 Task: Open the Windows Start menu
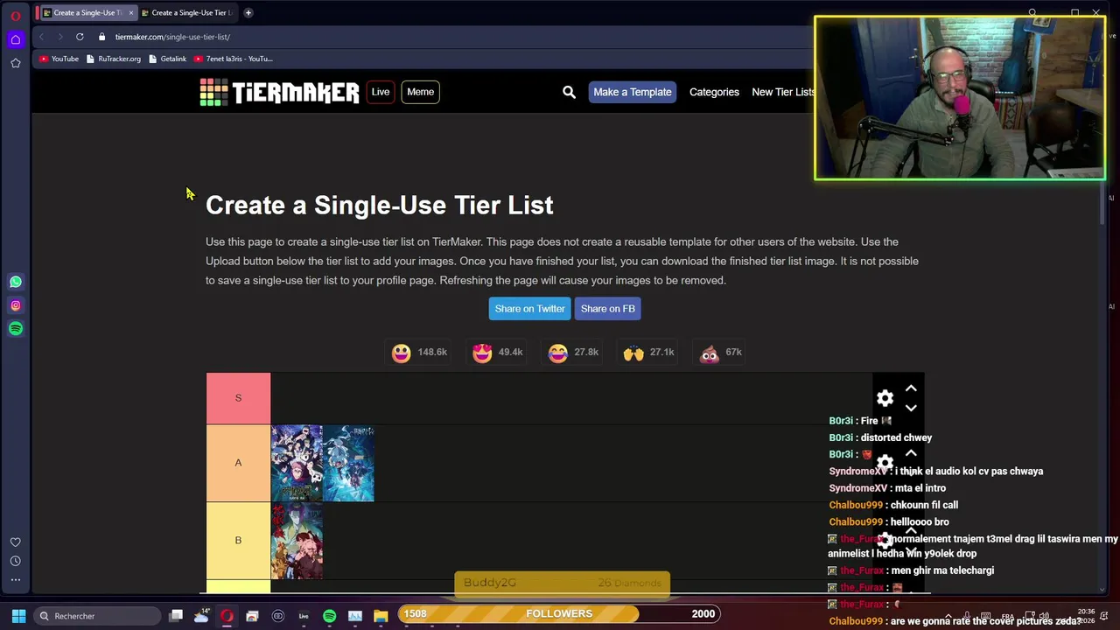coord(18,616)
